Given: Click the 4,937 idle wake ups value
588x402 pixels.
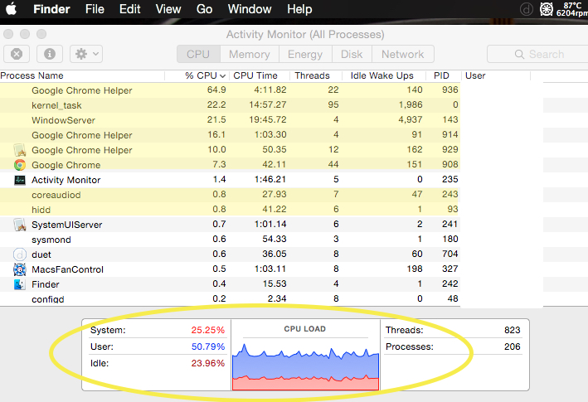Looking at the screenshot, I should [411, 120].
